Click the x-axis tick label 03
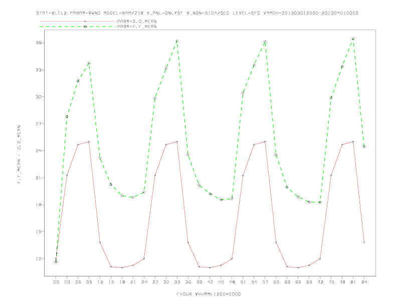The width and height of the screenshot is (397, 307). click(x=67, y=282)
